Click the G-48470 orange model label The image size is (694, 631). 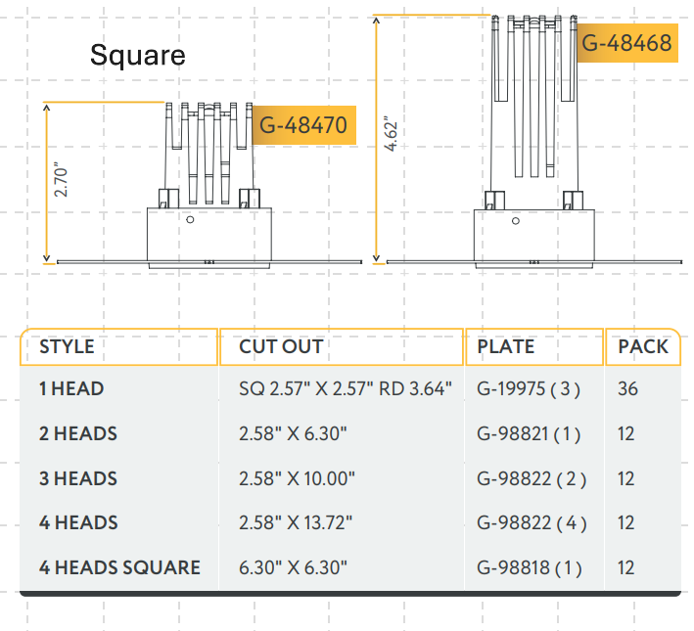tap(301, 125)
